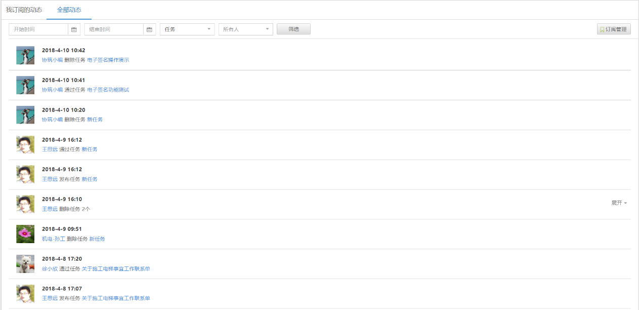
Task: Open task link 电子签名操作演示
Action: 108,60
